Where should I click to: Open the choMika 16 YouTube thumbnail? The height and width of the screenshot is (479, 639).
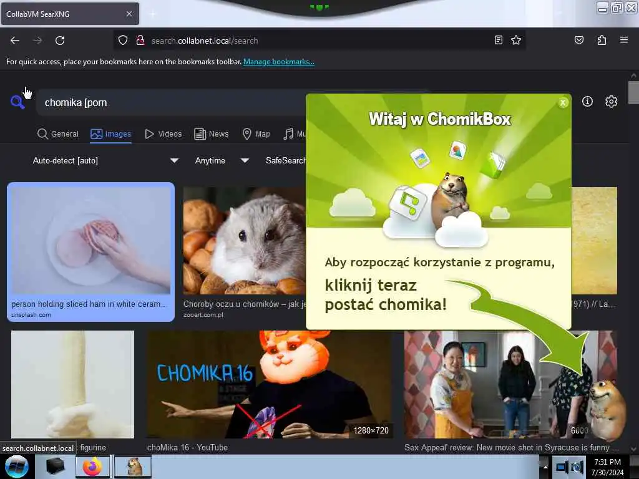tap(270, 384)
